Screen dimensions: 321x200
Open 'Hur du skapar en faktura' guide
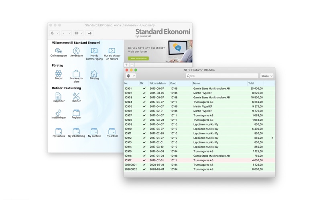pos(112,51)
